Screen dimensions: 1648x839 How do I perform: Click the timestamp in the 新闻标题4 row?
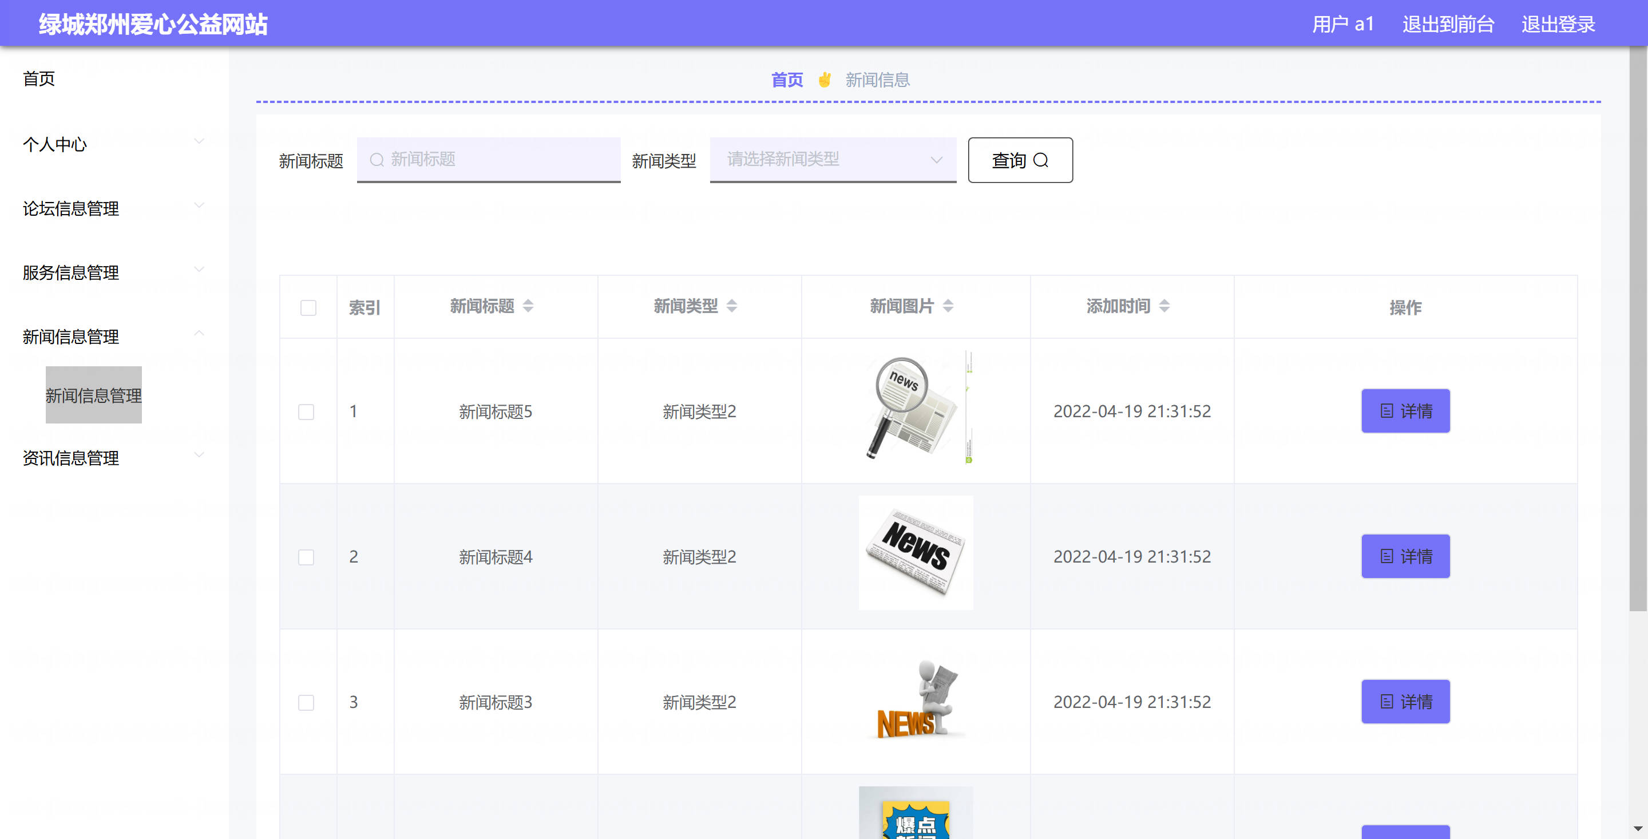point(1132,557)
